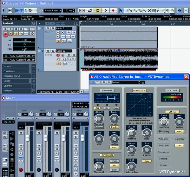Screen dimensions: 190x177
Task: Toggle musical timebase on Audio 02 track
Action: [58, 63]
